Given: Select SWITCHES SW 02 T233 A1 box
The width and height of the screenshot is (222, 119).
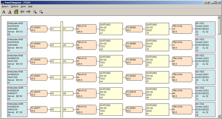Looking at the screenshot, I should click(x=111, y=29).
